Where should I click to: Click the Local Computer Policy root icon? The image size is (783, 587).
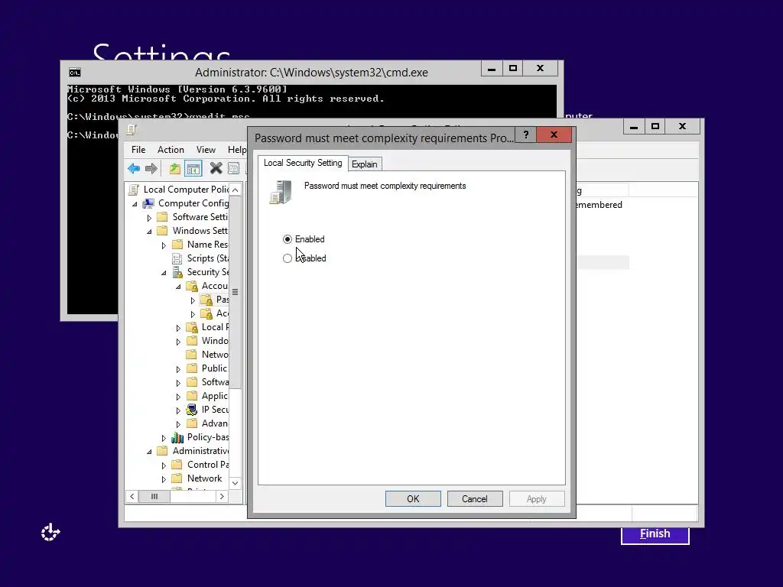[x=133, y=190]
